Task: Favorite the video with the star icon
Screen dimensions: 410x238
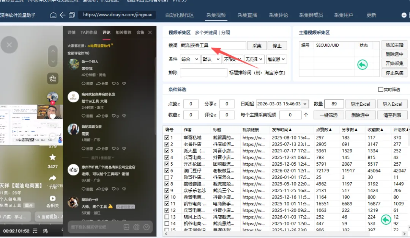Action: [52, 157]
